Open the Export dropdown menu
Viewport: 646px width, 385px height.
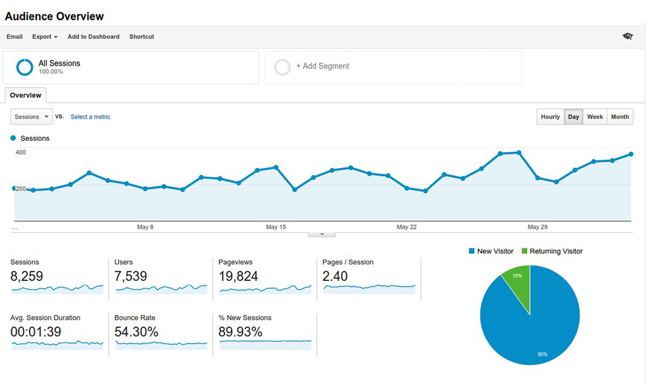point(45,37)
